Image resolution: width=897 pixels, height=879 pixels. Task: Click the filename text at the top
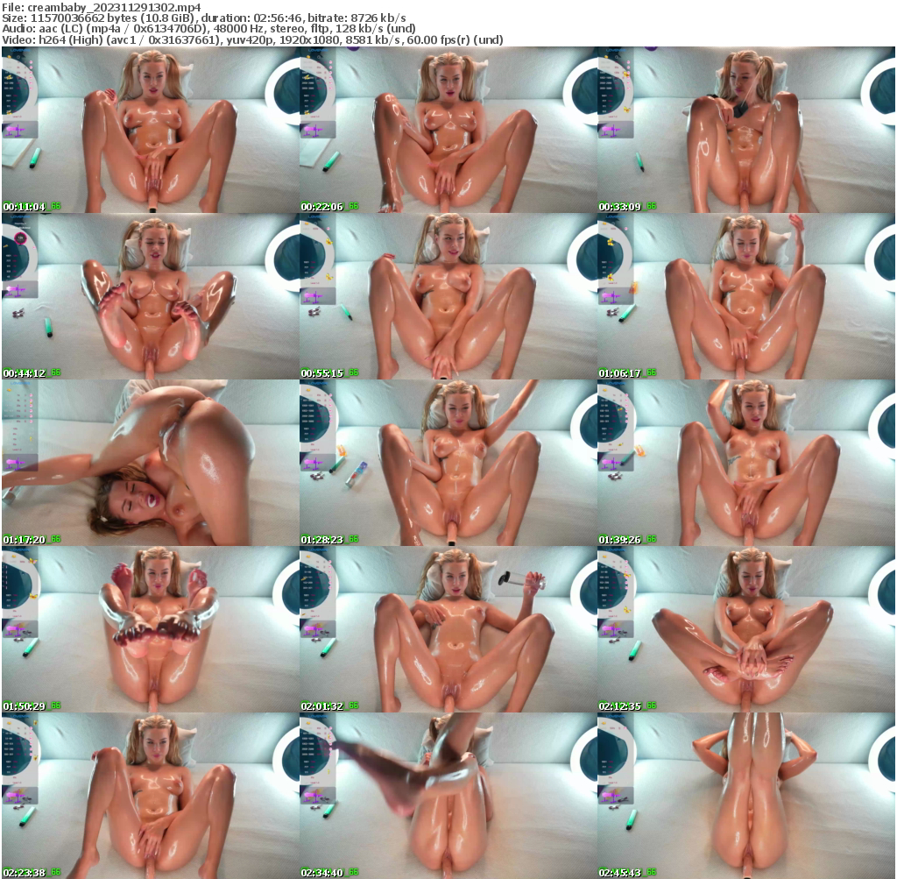pyautogui.click(x=105, y=5)
